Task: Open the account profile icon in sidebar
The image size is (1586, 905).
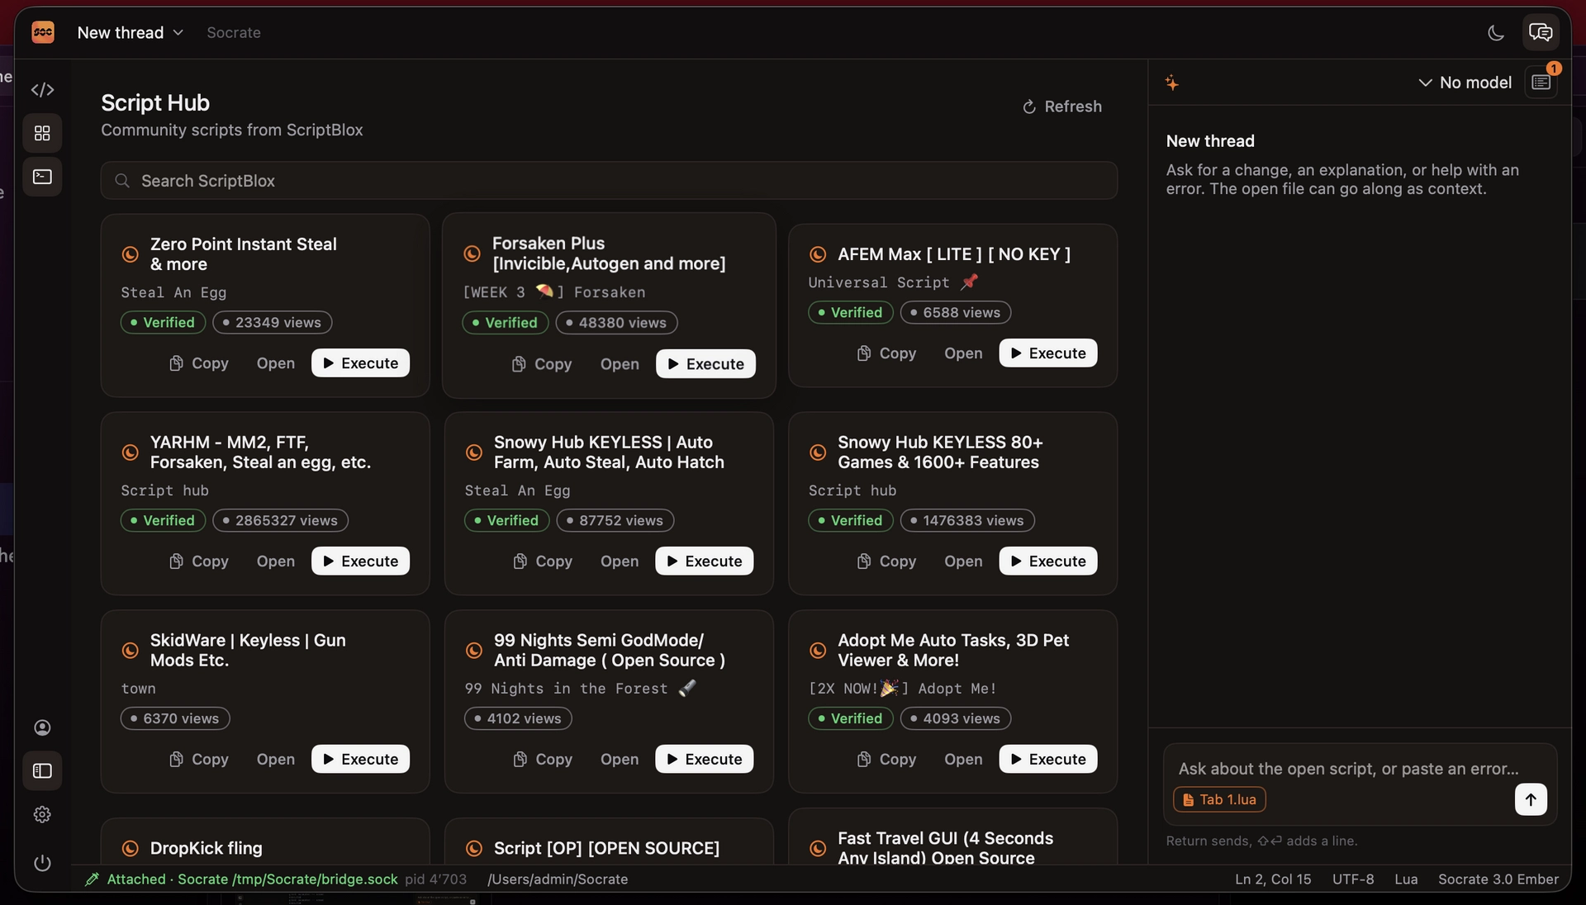Action: [x=42, y=727]
